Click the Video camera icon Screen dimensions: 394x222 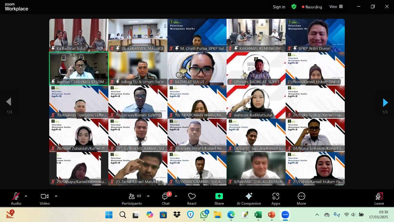pos(45,196)
